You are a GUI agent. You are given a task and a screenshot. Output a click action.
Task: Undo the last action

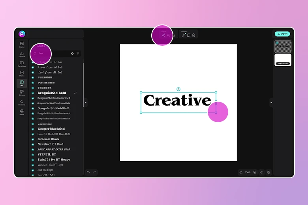pos(88,172)
